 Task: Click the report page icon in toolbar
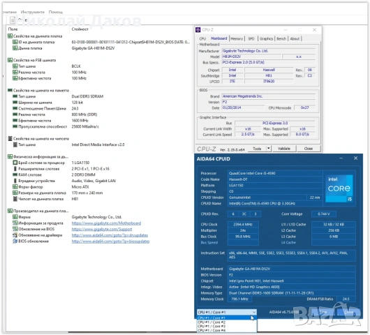(x=13, y=20)
